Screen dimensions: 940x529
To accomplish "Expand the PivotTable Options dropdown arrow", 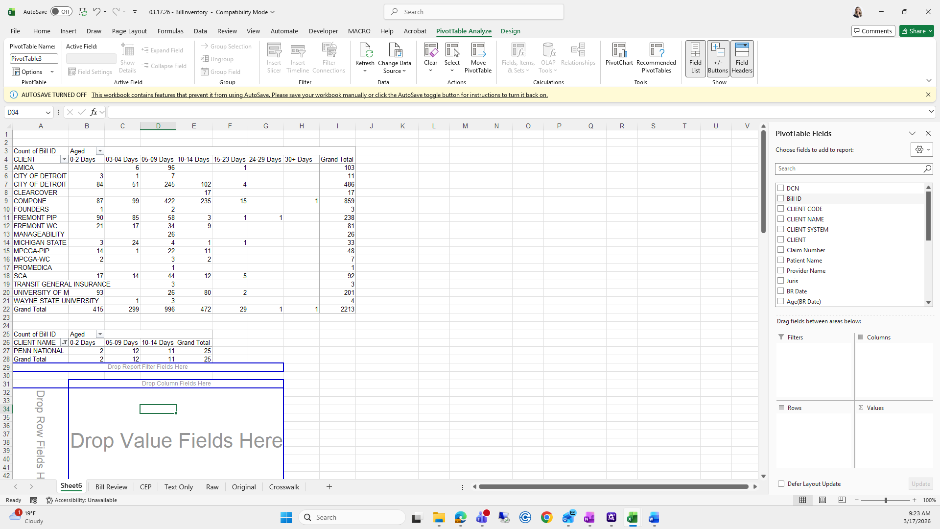I will point(52,72).
